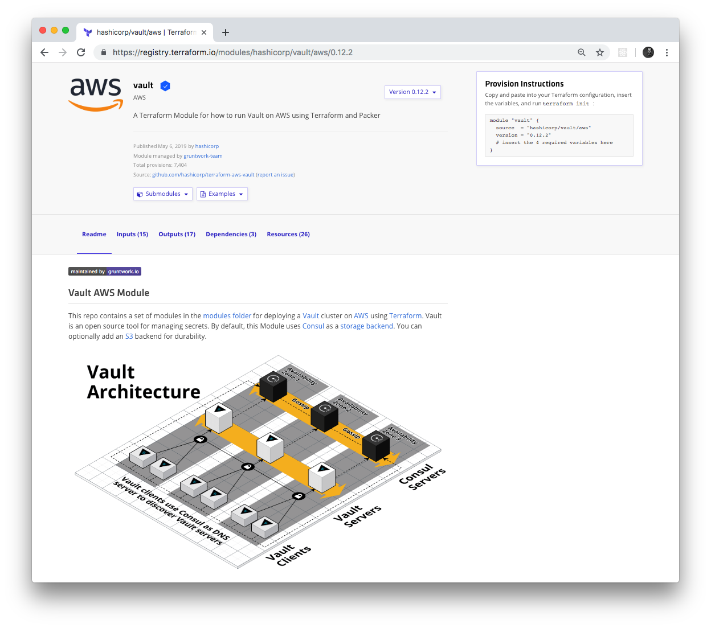Follow the Consul link in the readme
The image size is (711, 628).
(x=313, y=326)
